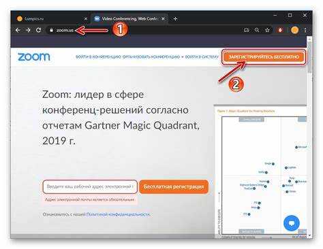
Task: Open the Chrome three-dot menu
Action: point(305,30)
